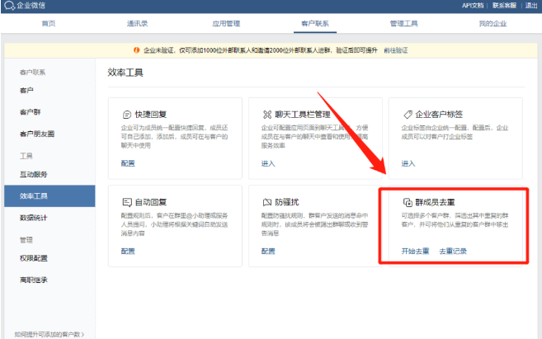
Task: Open 去重记录 link
Action: tap(453, 251)
